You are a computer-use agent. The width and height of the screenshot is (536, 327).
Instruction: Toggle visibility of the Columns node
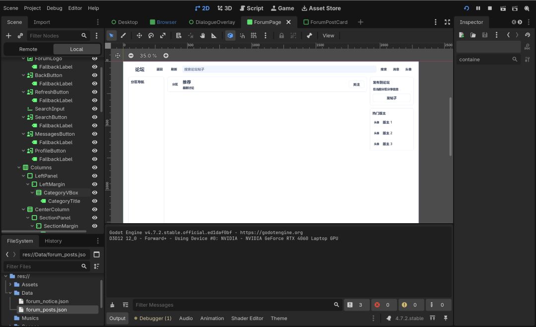click(x=95, y=167)
